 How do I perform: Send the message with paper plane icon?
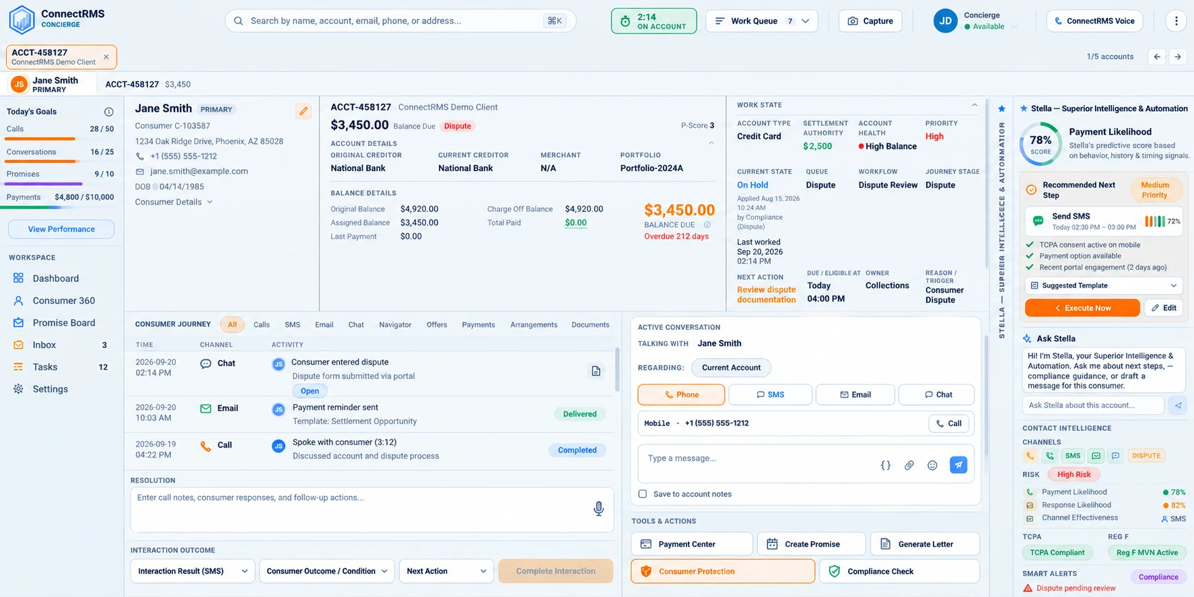pyautogui.click(x=958, y=465)
